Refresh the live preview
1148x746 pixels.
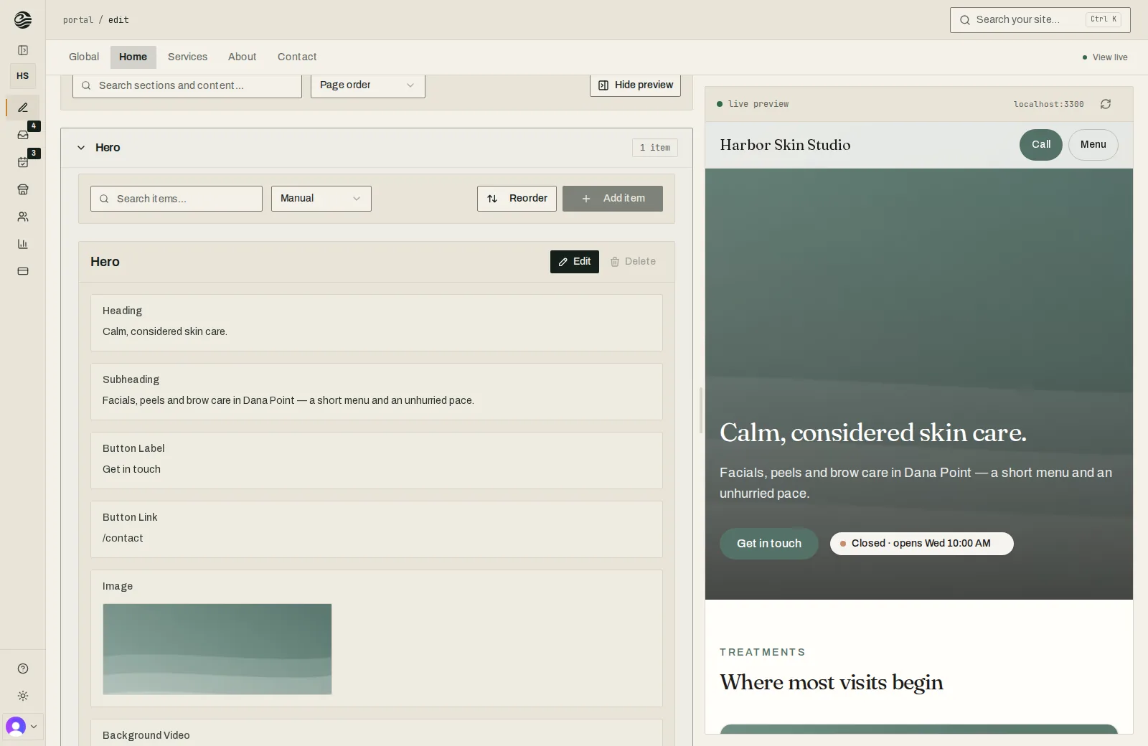tap(1106, 104)
